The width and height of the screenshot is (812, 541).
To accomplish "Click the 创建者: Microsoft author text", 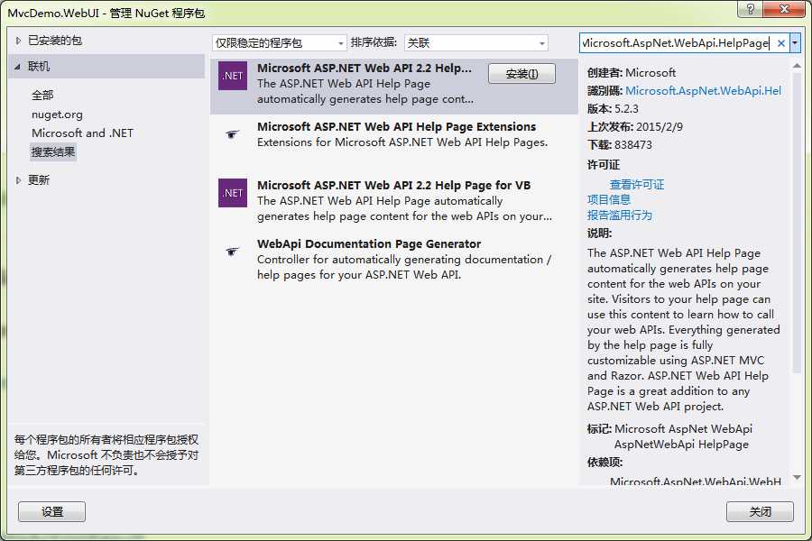I will pos(632,72).
